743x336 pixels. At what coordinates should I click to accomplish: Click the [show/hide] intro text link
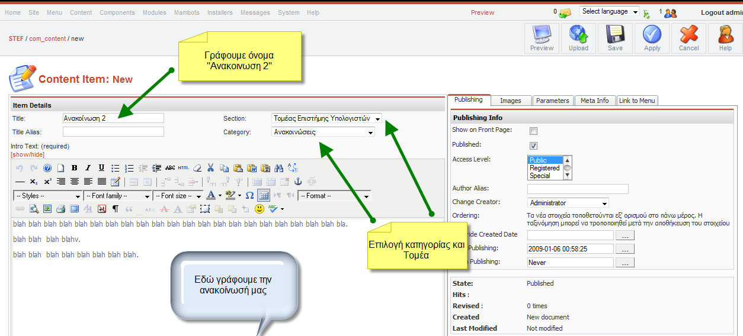(x=27, y=154)
